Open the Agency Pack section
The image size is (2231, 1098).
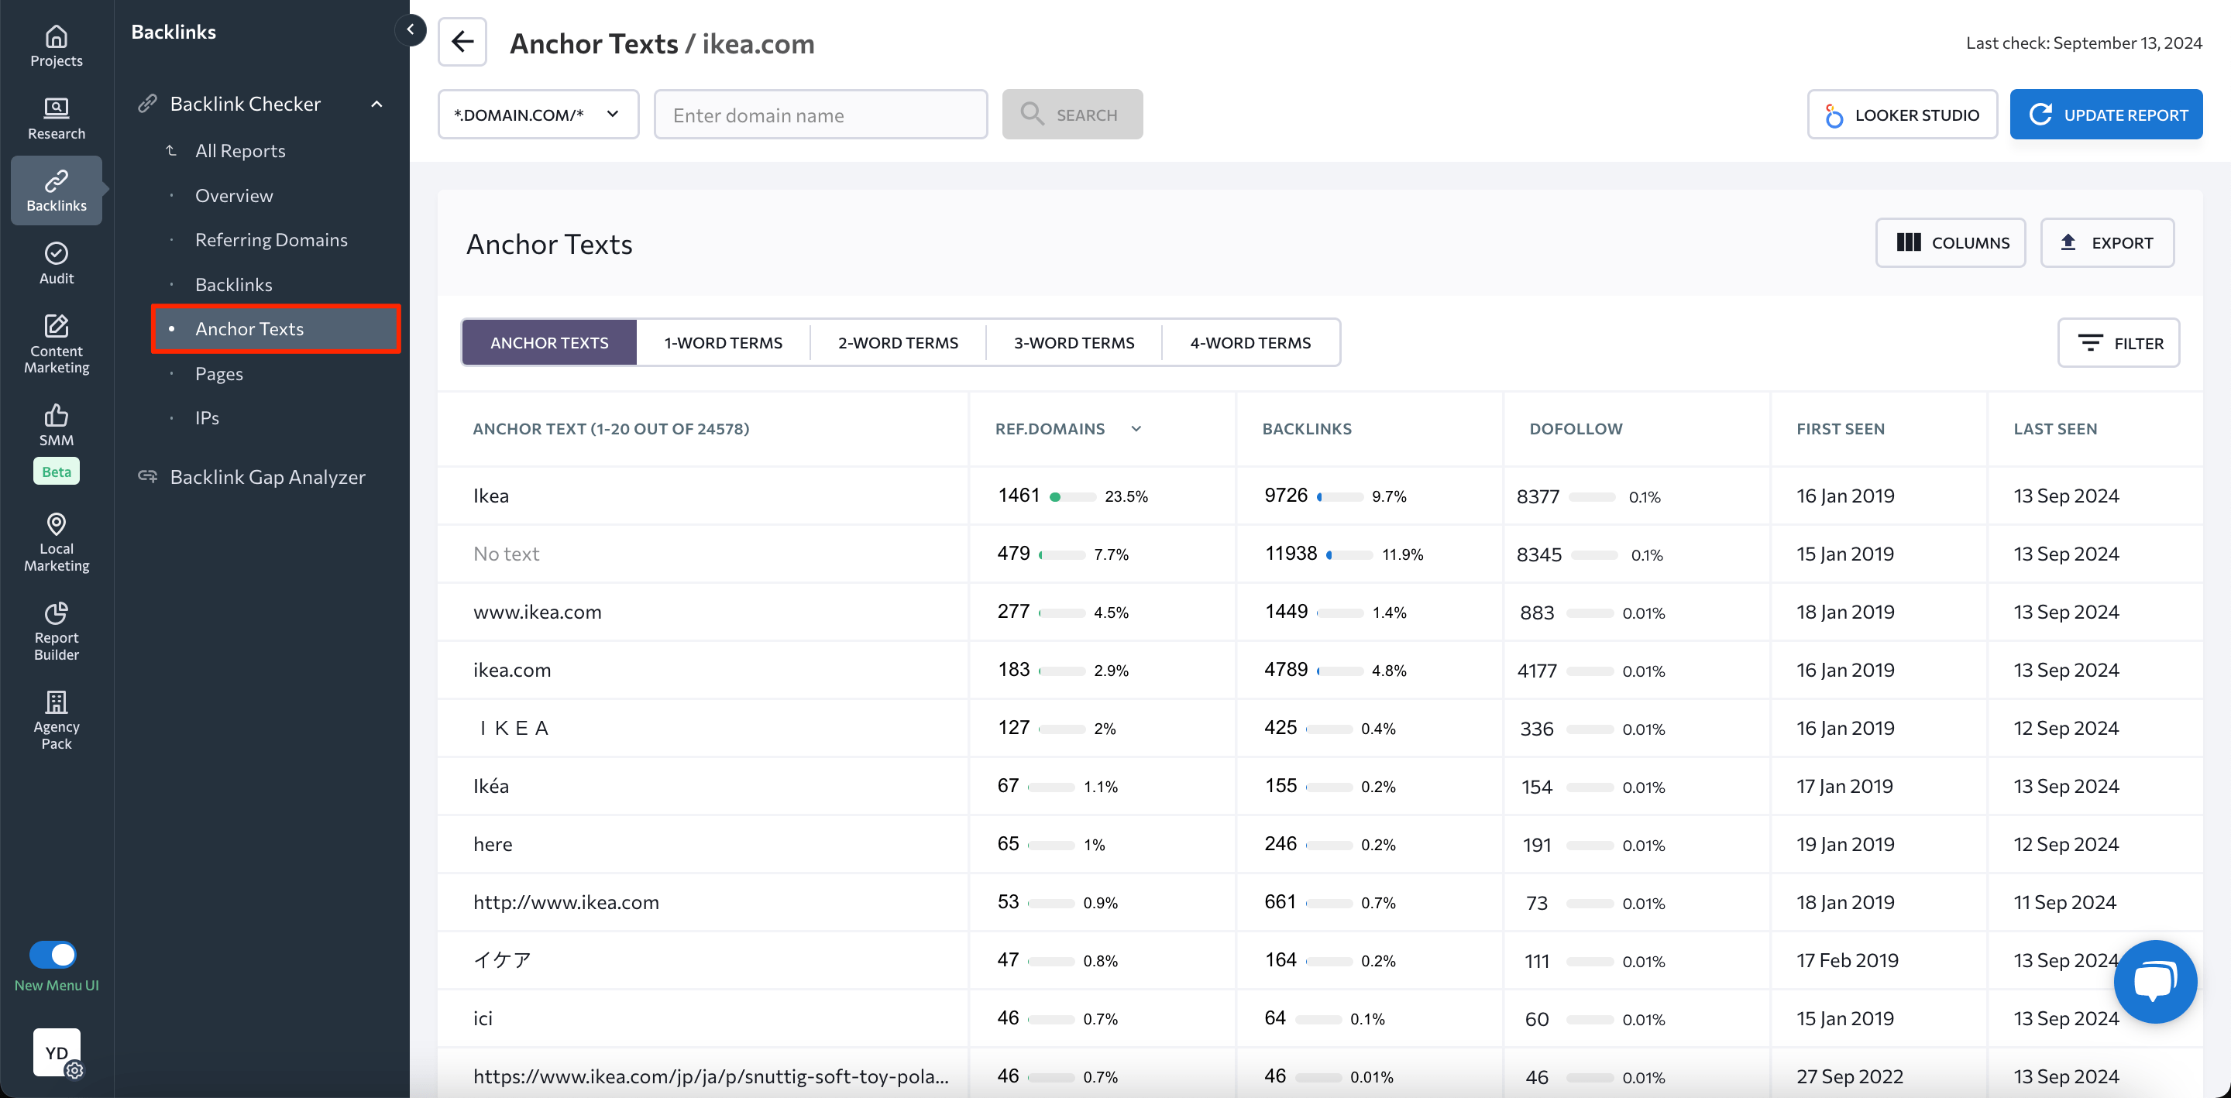[57, 720]
